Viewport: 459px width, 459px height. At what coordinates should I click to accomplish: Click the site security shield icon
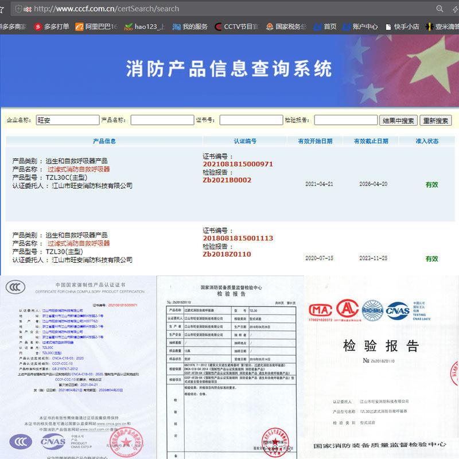coord(18,9)
